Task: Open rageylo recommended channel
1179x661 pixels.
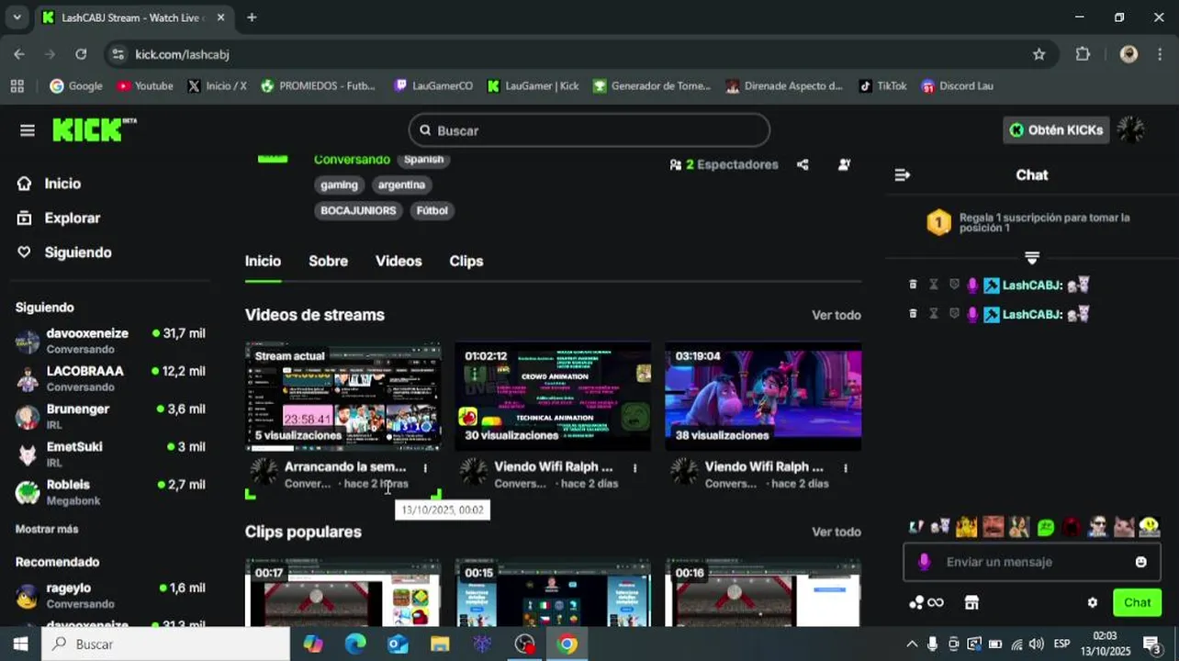Action: [x=110, y=595]
